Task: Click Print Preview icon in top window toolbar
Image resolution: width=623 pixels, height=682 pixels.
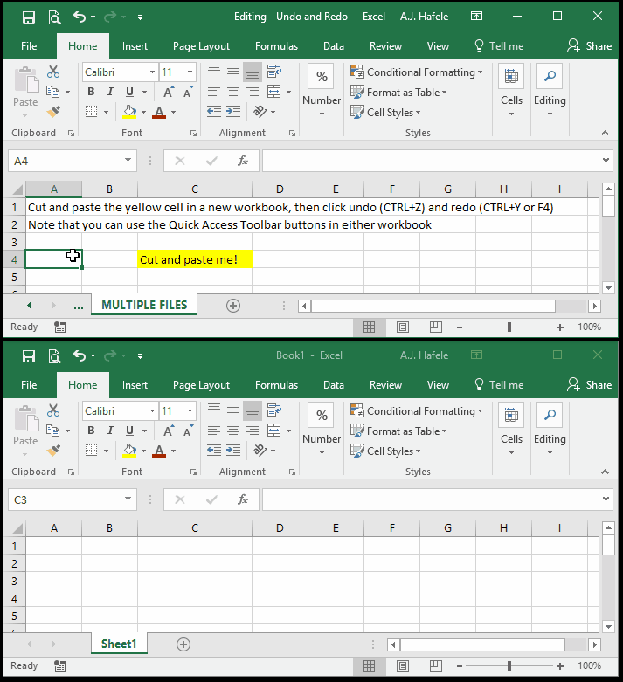Action: pos(54,17)
